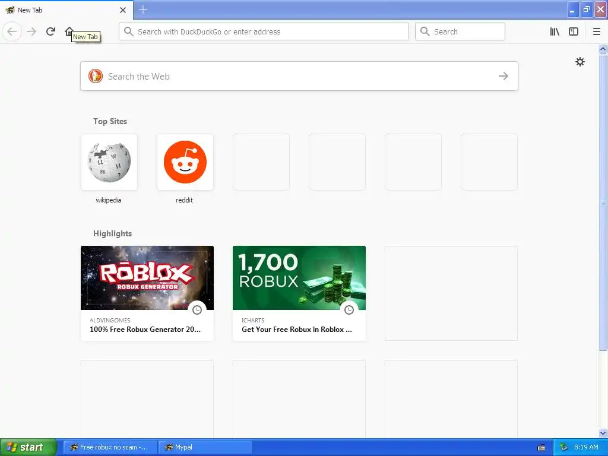Open "Get Your Free Robux in Roblox ..." link
The image size is (608, 456).
point(297,329)
